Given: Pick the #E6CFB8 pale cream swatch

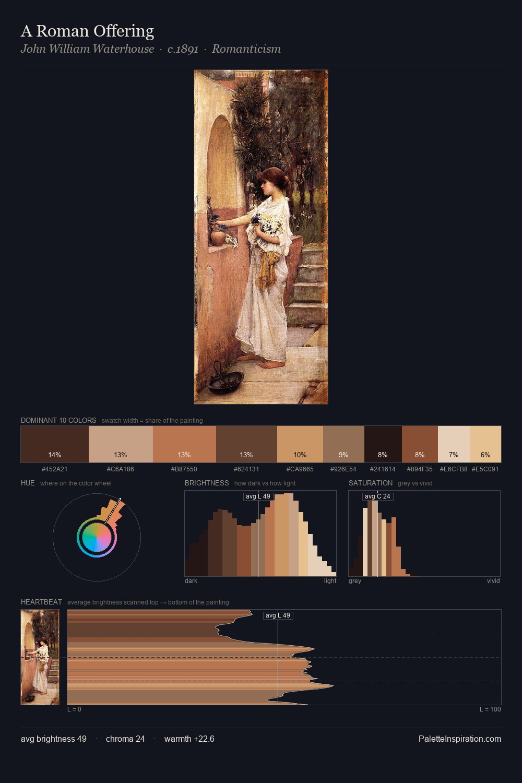Looking at the screenshot, I should pyautogui.click(x=454, y=444).
